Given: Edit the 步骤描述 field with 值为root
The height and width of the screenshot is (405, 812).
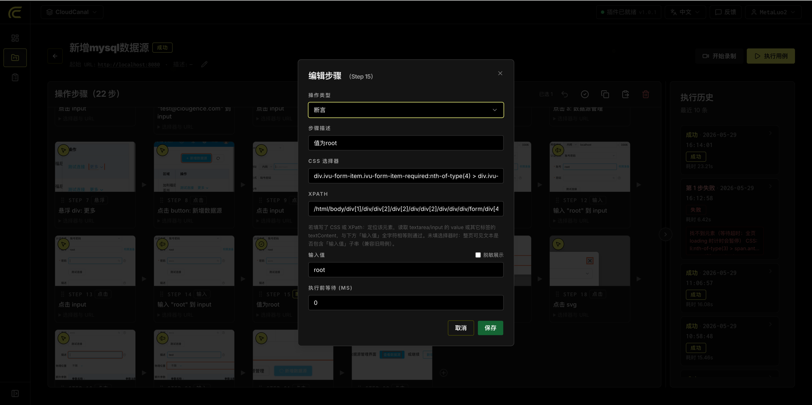Looking at the screenshot, I should (x=406, y=143).
